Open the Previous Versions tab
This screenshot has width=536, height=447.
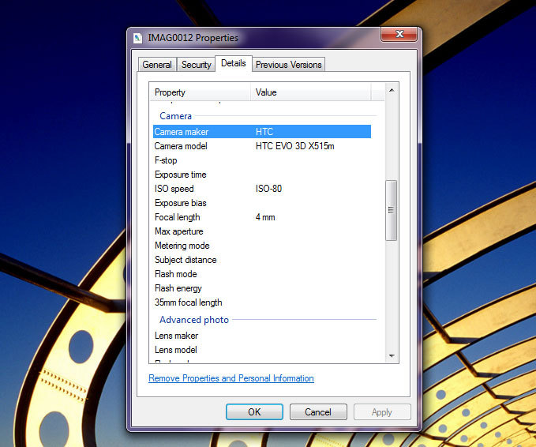[288, 65]
